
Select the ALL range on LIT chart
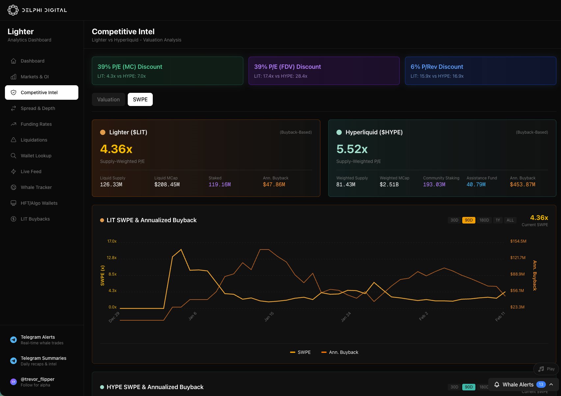click(x=510, y=220)
